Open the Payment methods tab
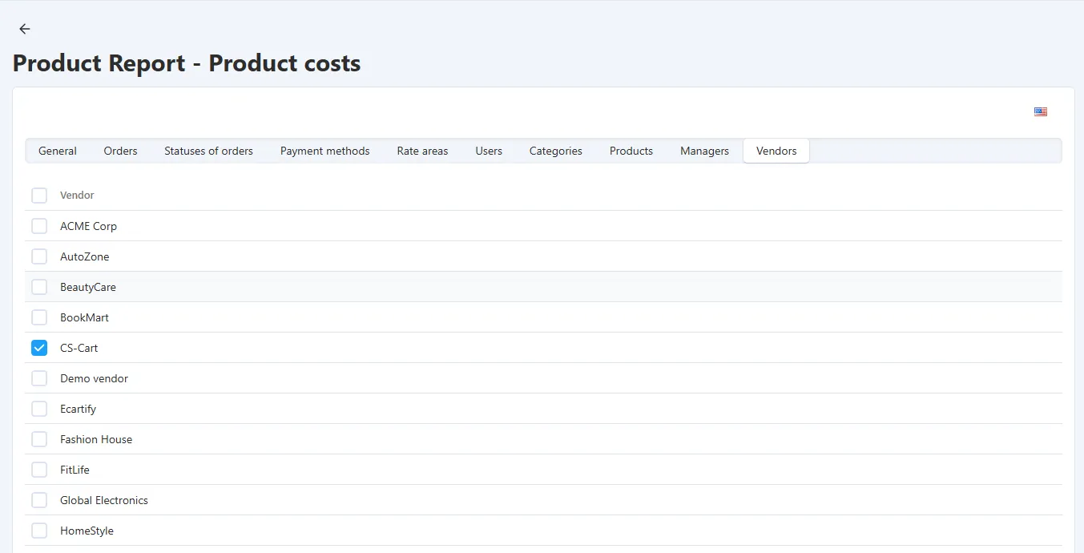This screenshot has height=553, width=1084. coord(325,151)
